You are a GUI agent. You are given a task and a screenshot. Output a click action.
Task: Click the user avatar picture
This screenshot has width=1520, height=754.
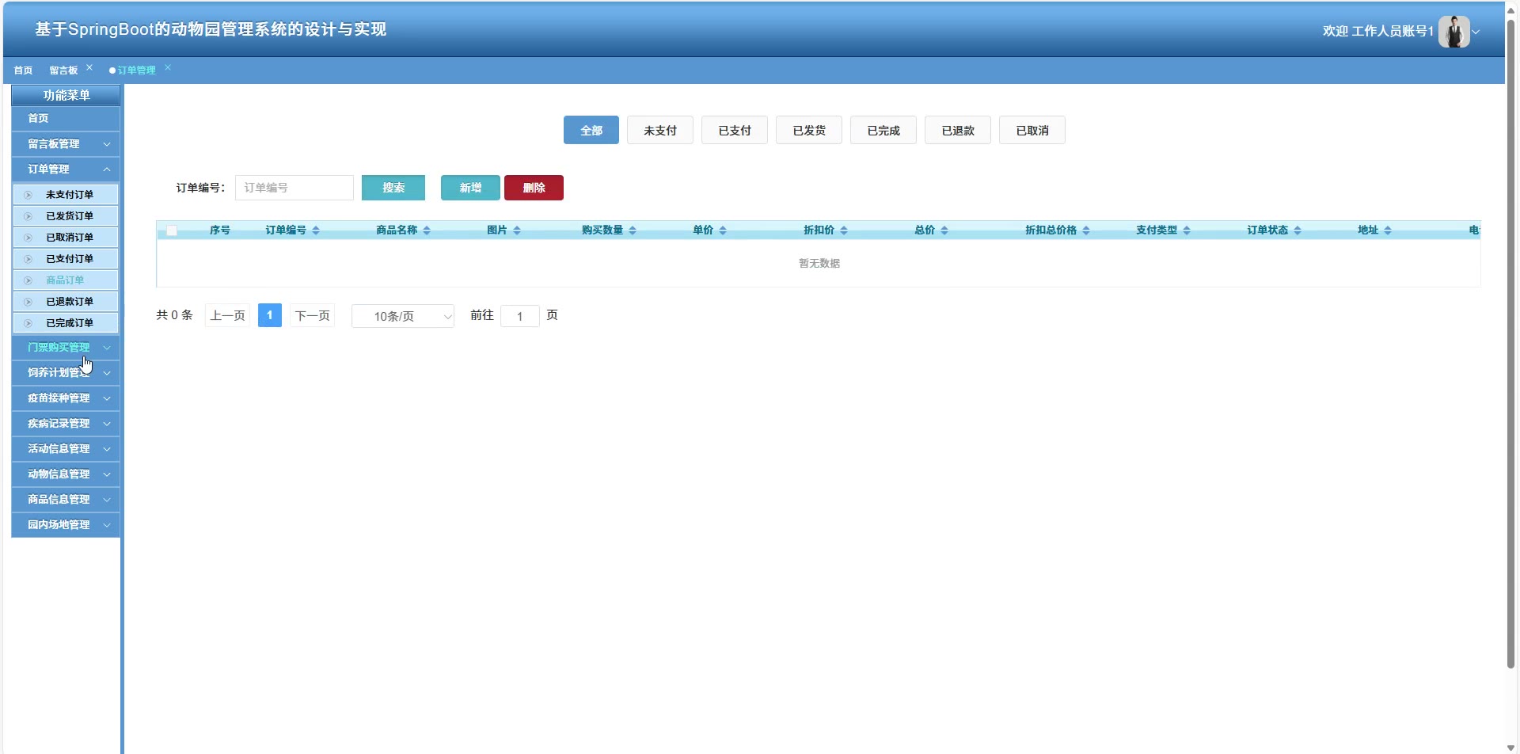coord(1453,32)
